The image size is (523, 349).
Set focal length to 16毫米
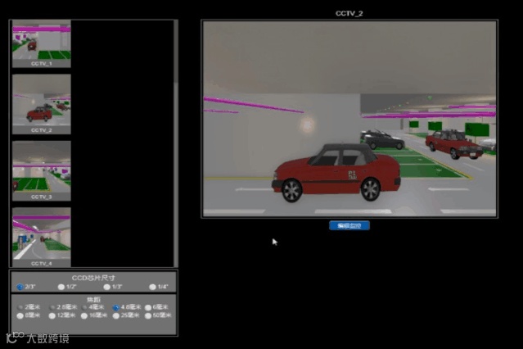[x=84, y=315]
